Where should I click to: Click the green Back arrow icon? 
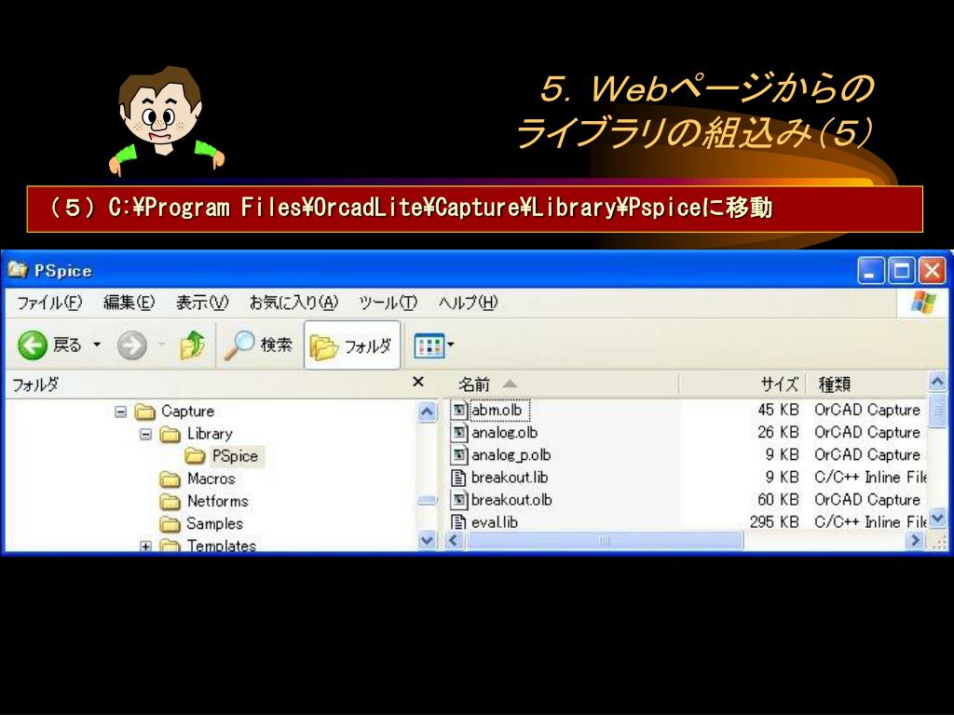pyautogui.click(x=33, y=345)
